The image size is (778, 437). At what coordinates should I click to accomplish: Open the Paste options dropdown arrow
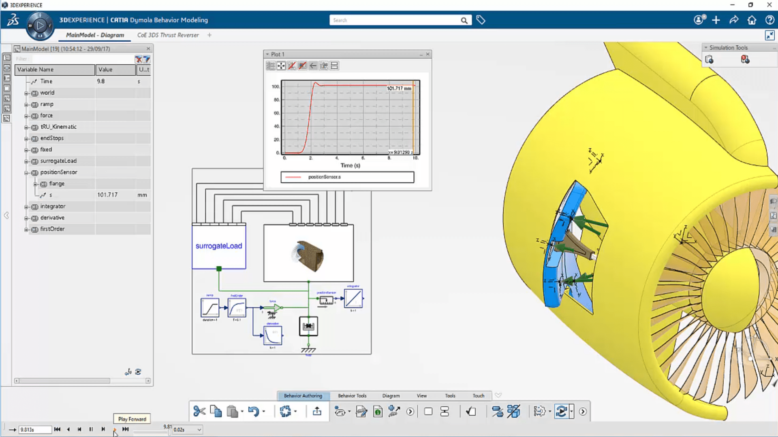click(x=242, y=412)
